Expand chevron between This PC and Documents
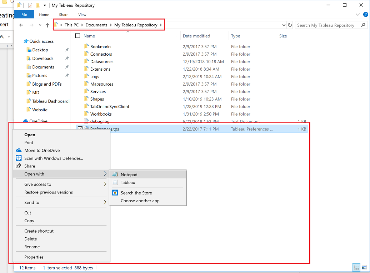370x273 pixels. point(82,25)
